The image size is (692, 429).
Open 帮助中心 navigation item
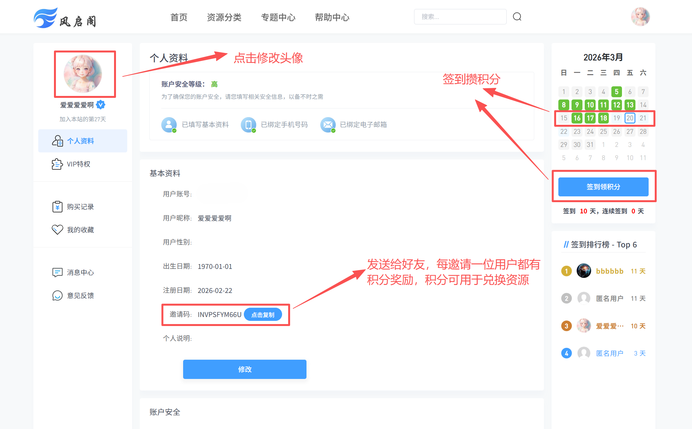coord(332,17)
